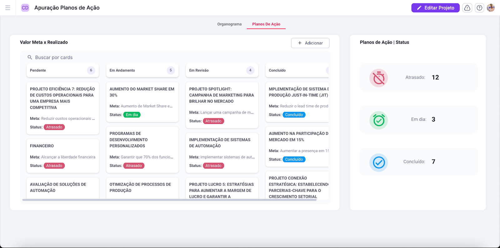
Task: Open the FINANCEIRO card
Action: point(62,156)
